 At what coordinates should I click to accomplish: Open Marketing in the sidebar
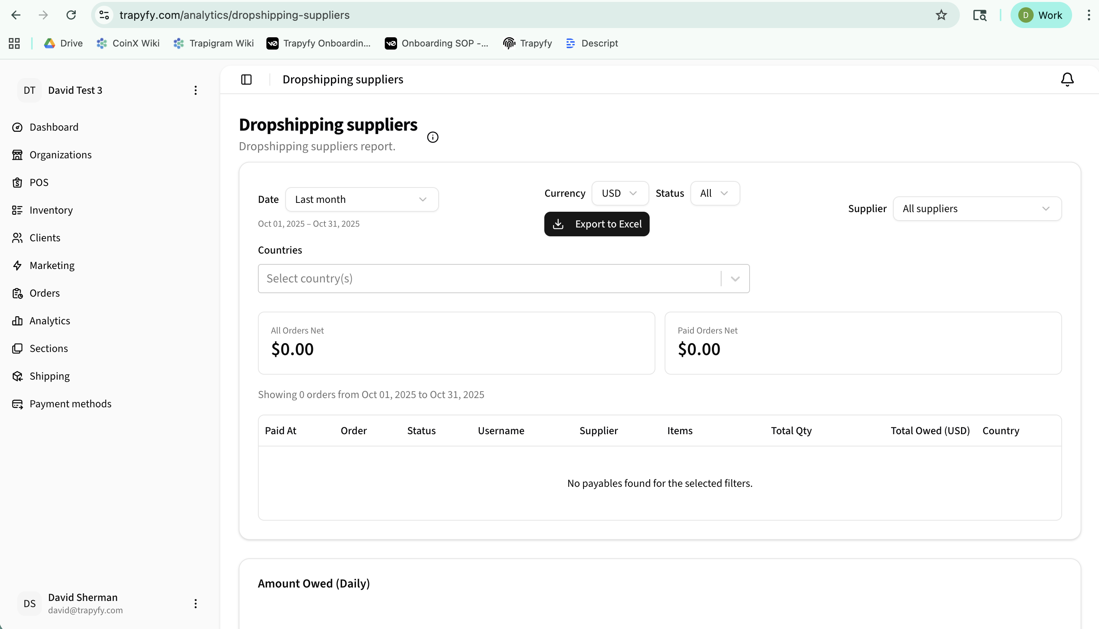[43, 265]
